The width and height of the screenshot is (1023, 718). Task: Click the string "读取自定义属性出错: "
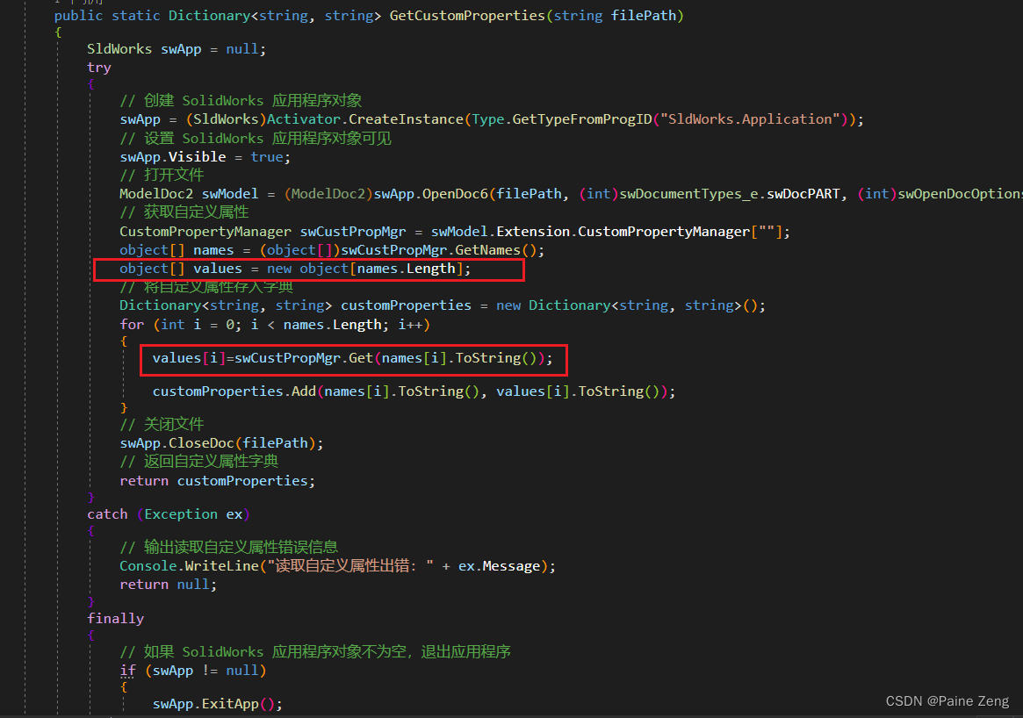(350, 567)
